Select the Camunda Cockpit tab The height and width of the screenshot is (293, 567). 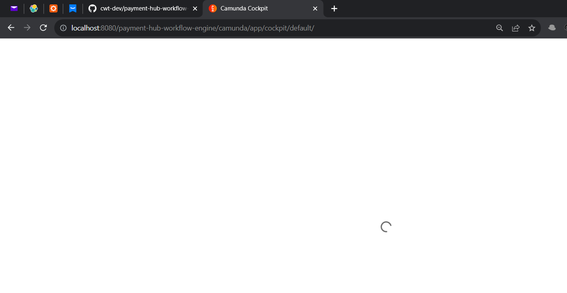click(263, 8)
